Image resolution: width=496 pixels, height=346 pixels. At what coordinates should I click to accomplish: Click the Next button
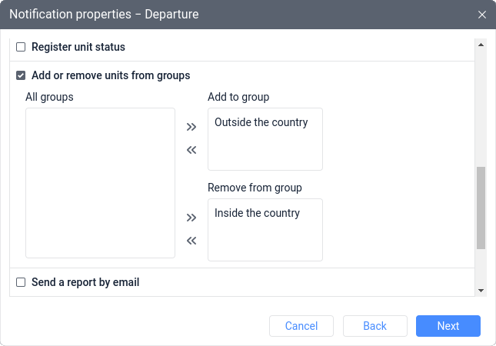(448, 326)
